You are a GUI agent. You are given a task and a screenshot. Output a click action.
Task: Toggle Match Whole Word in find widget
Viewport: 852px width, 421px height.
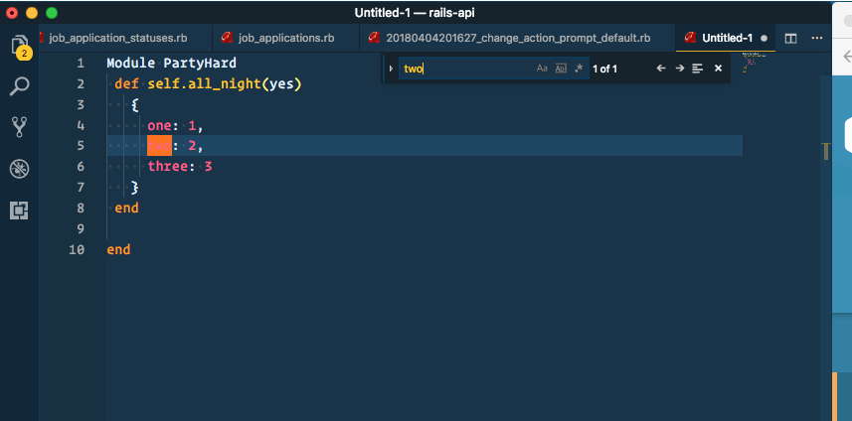tap(560, 69)
